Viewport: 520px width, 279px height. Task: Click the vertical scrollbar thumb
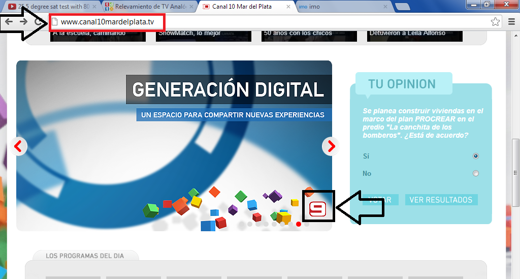tap(515, 172)
